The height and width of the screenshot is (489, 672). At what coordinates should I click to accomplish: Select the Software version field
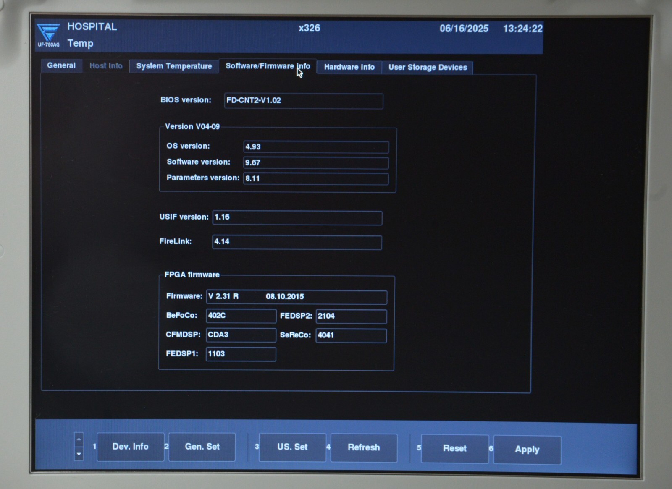point(316,163)
